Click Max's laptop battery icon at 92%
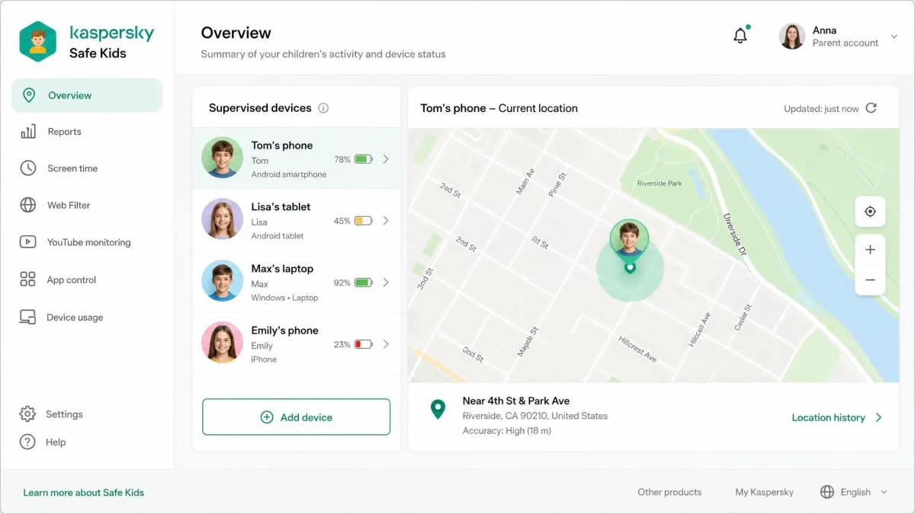This screenshot has width=915, height=514. point(364,283)
